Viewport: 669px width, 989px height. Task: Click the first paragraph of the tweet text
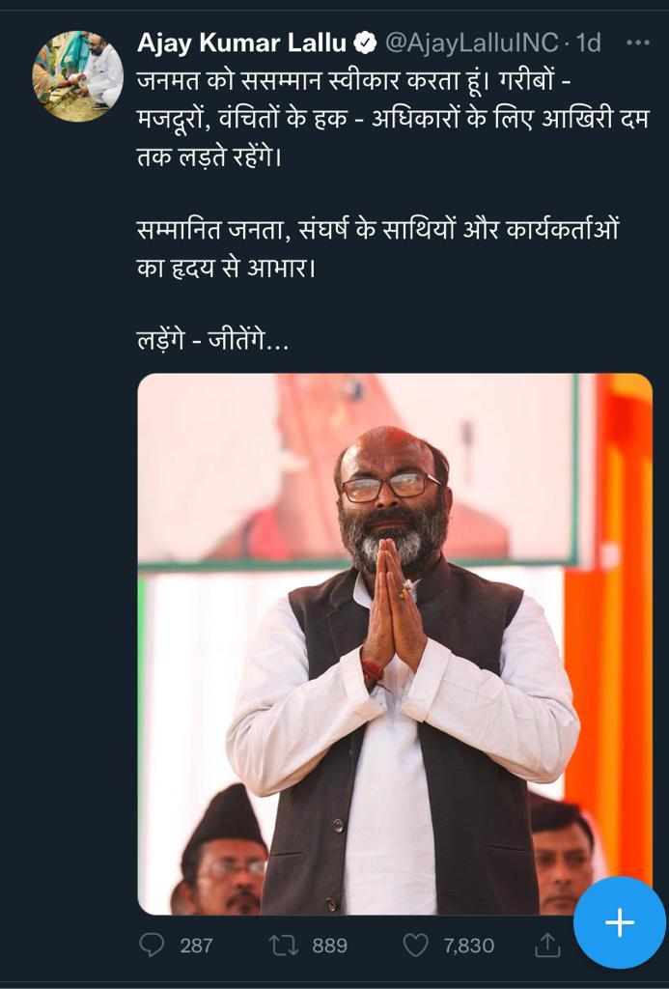click(393, 120)
